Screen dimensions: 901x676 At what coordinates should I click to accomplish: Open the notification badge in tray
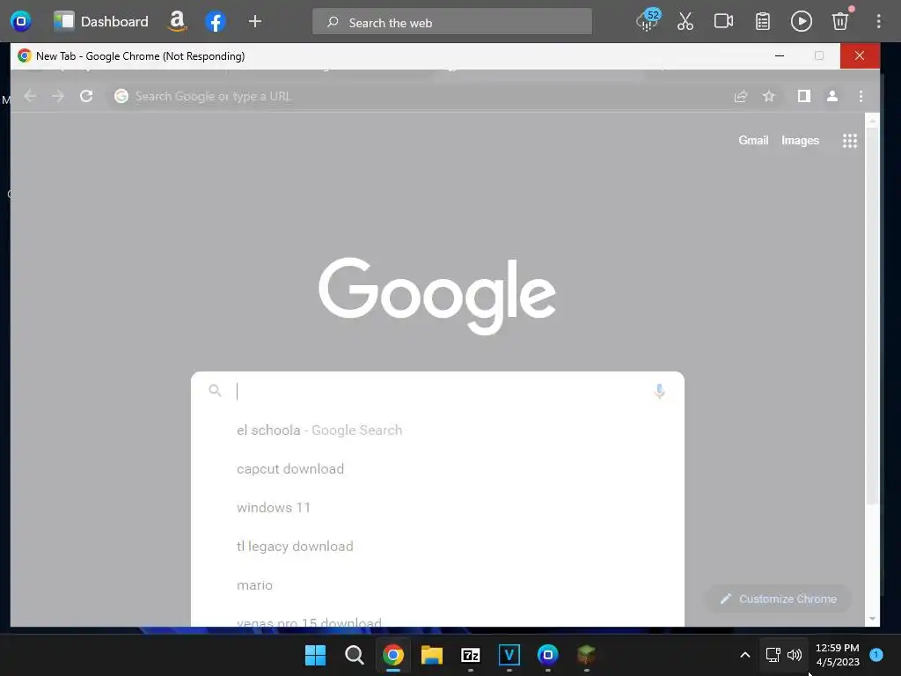tap(876, 655)
